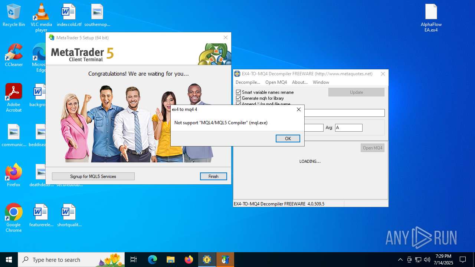Open featurerele... Word document icon

[41, 215]
